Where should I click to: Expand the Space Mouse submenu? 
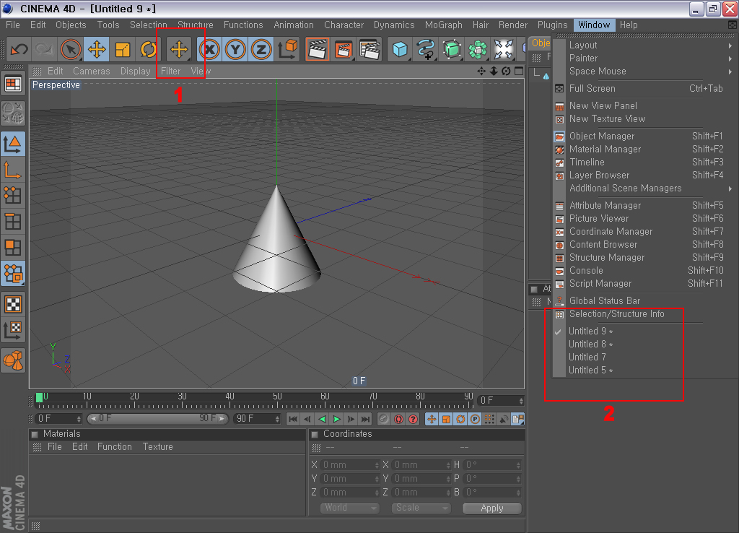tap(644, 71)
